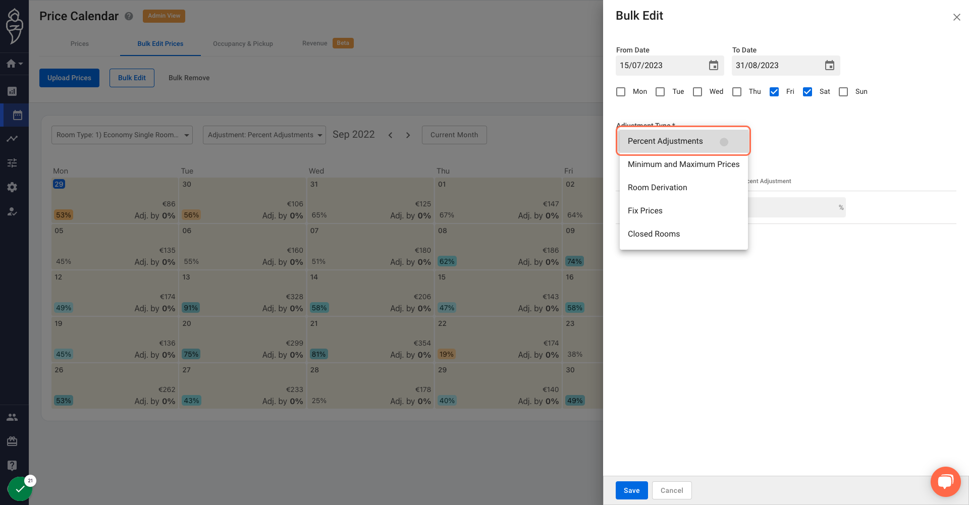Open the chat support bubble
969x505 pixels.
pos(945,482)
